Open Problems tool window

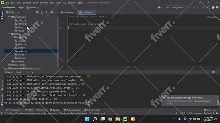tap(41, 110)
